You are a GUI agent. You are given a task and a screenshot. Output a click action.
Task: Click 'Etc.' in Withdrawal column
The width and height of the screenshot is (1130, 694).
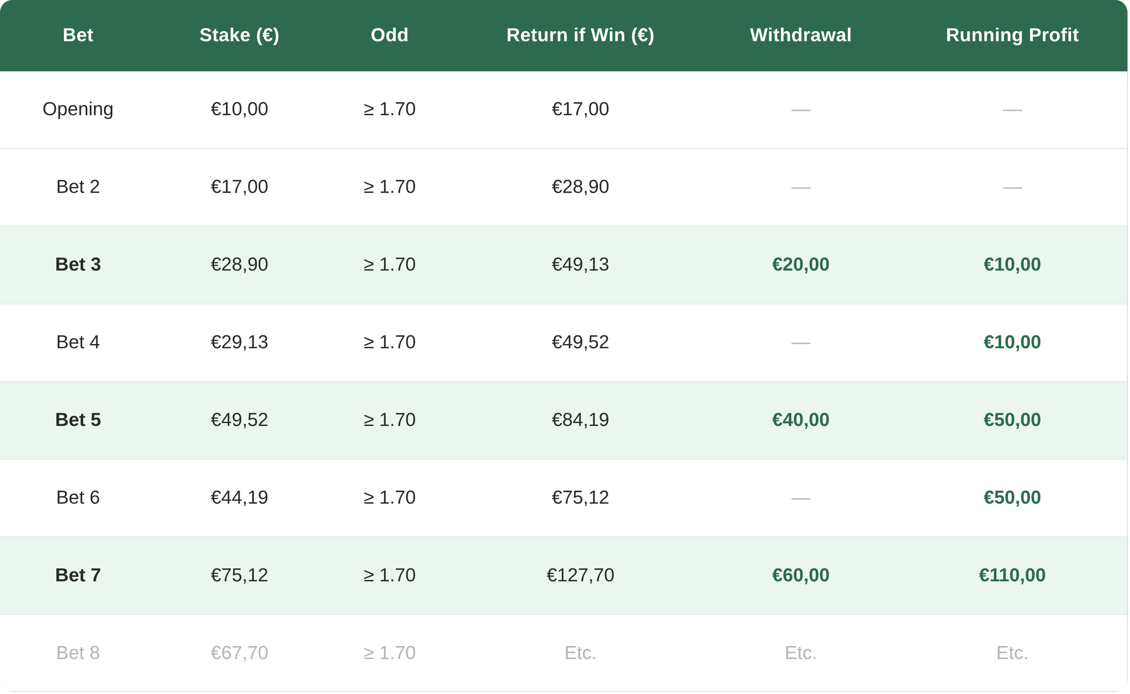pos(800,653)
